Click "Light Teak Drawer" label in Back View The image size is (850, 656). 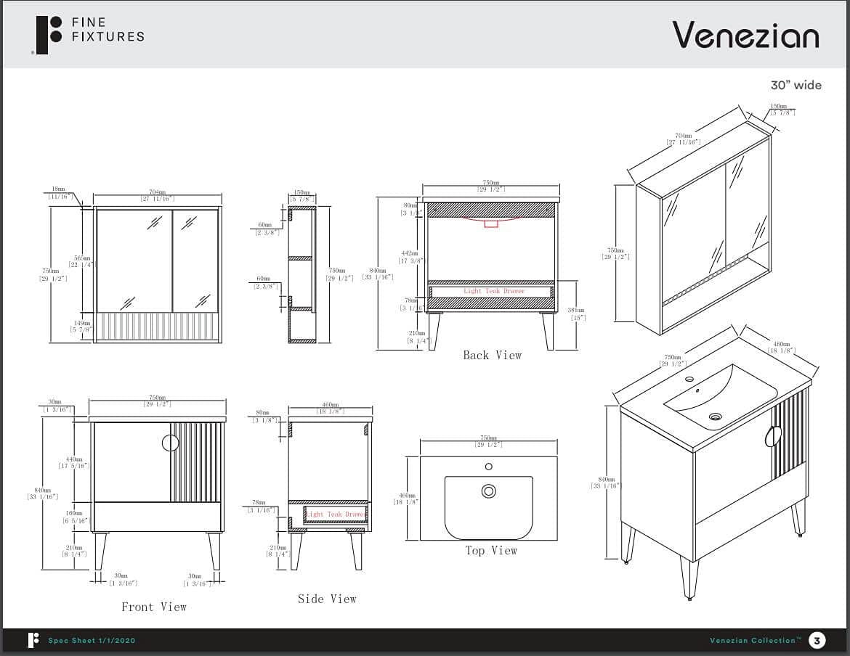(x=494, y=291)
